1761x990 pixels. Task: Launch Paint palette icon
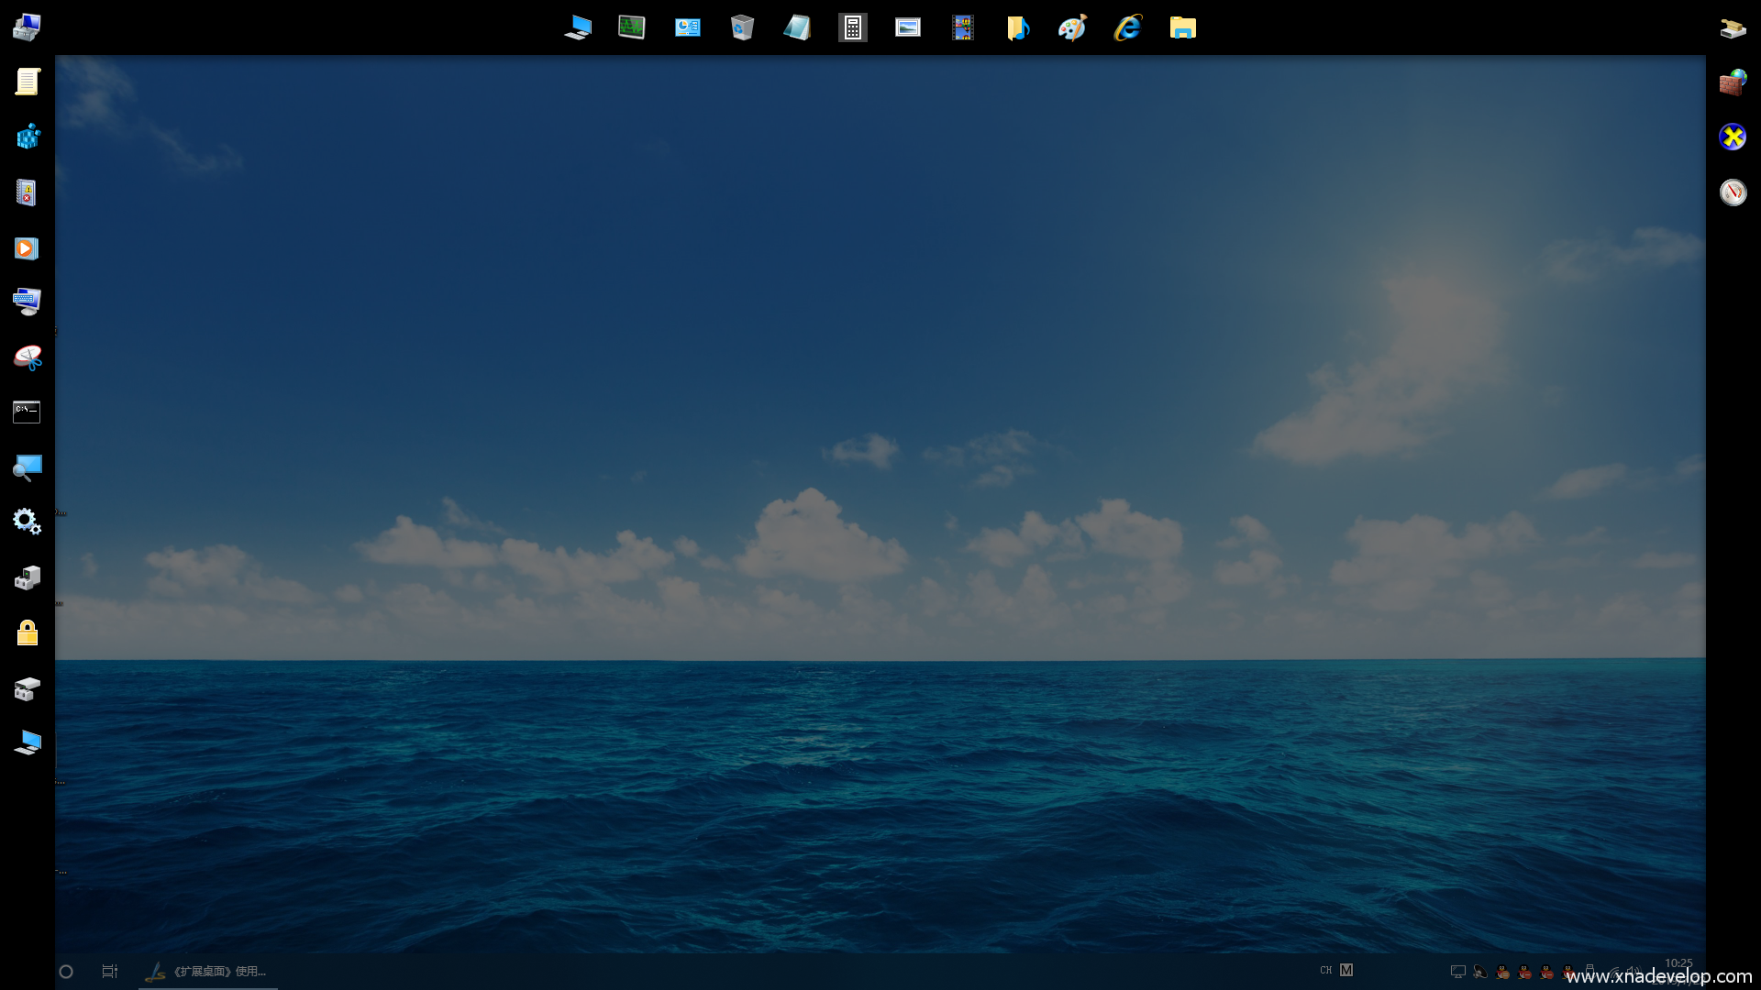click(x=1072, y=27)
